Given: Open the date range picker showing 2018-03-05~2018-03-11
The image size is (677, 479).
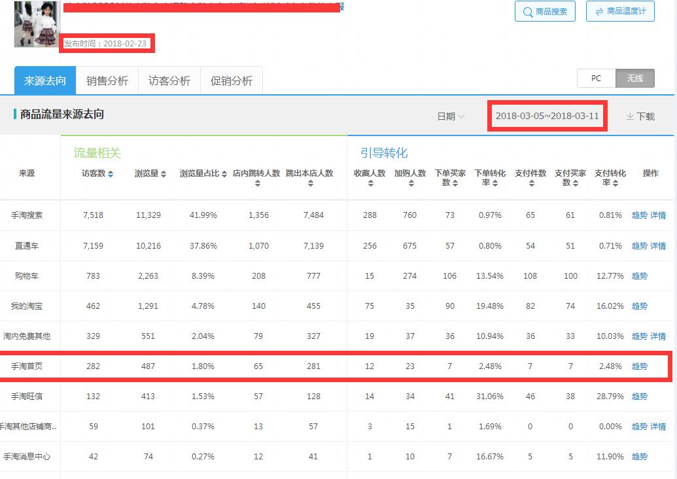Looking at the screenshot, I should click(547, 115).
